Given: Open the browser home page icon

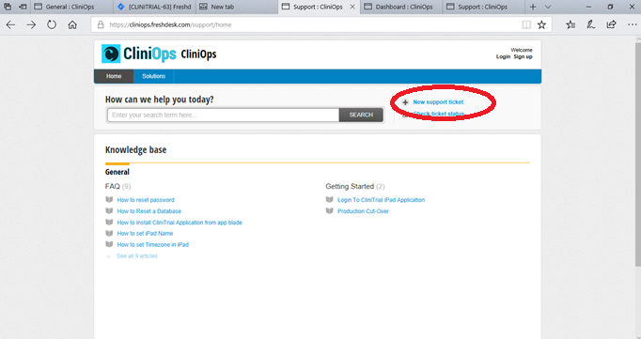Looking at the screenshot, I should coord(72,25).
